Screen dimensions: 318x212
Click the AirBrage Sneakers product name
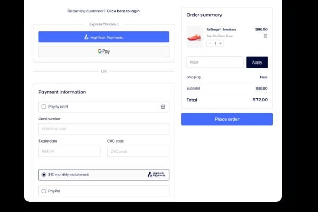221,30
